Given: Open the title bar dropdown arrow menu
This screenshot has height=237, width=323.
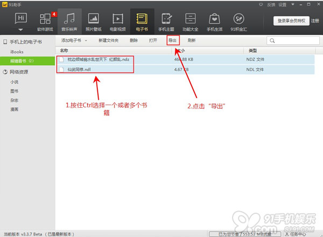Looking at the screenshot, I should pyautogui.click(x=293, y=4).
